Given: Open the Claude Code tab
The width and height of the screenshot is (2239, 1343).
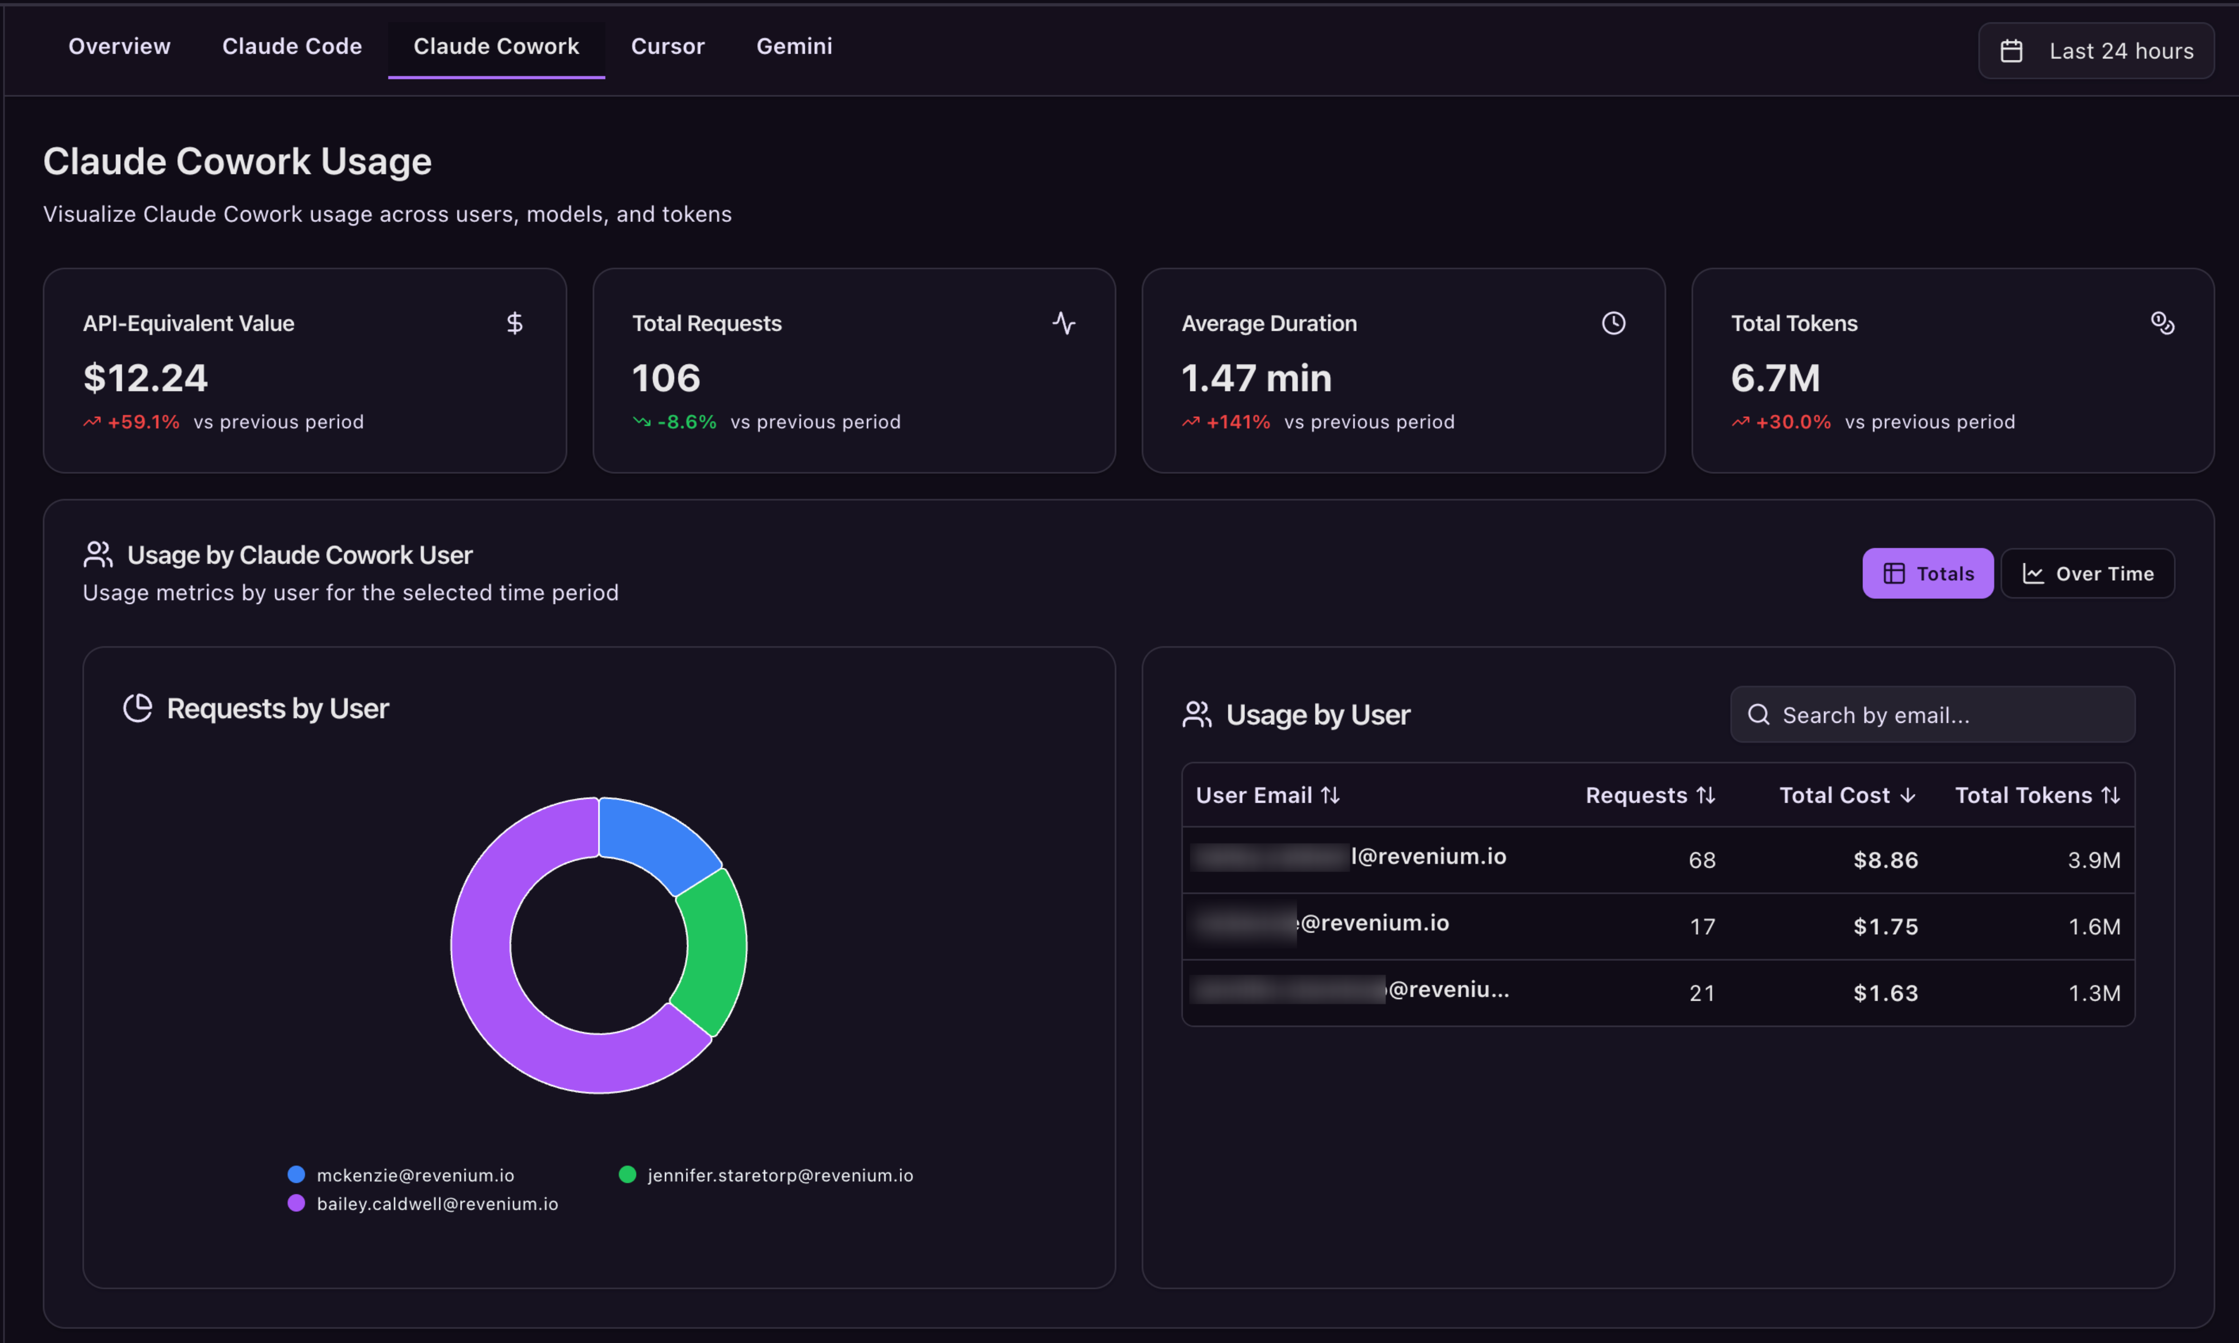Looking at the screenshot, I should click(x=291, y=46).
